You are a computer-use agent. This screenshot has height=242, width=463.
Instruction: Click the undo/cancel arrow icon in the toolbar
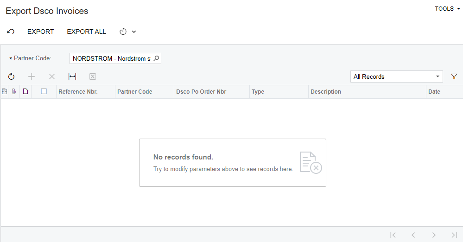click(11, 32)
